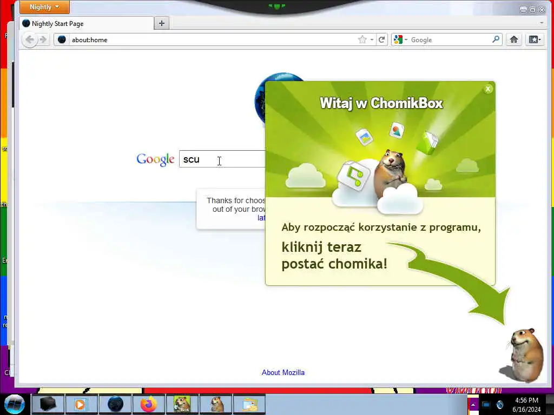The height and width of the screenshot is (415, 554).
Task: Switch to Nightly browser on the taskbar
Action: click(115, 404)
